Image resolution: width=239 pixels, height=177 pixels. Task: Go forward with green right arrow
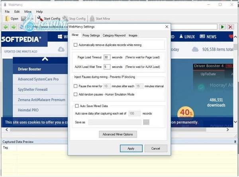point(14,27)
